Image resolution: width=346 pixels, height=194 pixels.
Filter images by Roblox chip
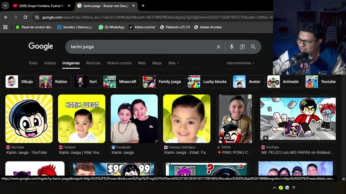[x=55, y=82]
